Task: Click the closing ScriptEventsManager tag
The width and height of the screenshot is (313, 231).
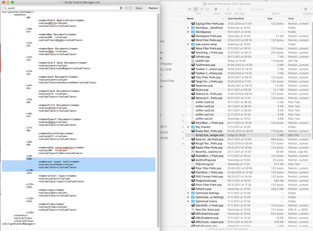Action: pyautogui.click(x=18, y=224)
